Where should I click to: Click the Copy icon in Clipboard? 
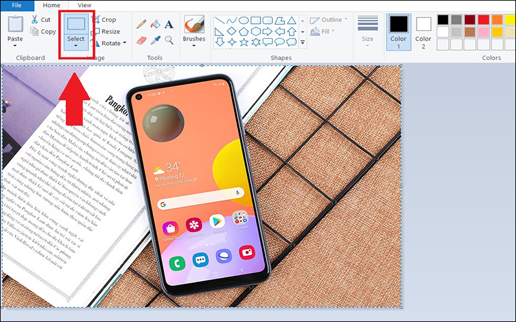point(44,32)
